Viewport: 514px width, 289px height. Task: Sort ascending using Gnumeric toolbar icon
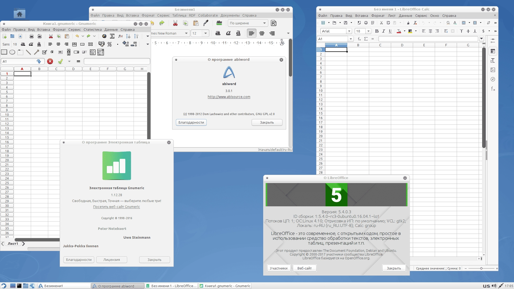pos(128,36)
